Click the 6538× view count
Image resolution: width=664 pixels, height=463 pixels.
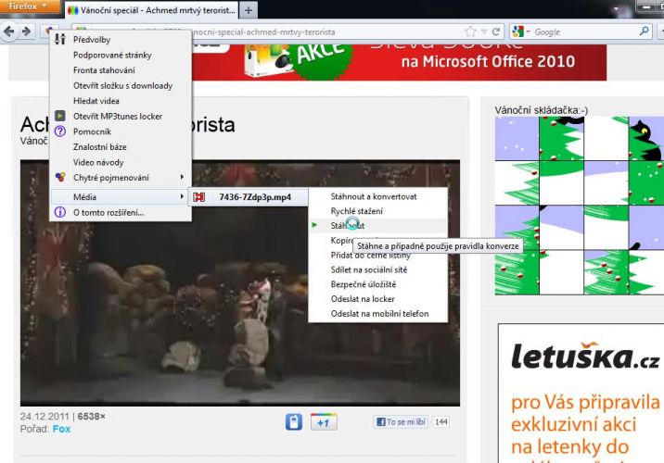pyautogui.click(x=92, y=417)
